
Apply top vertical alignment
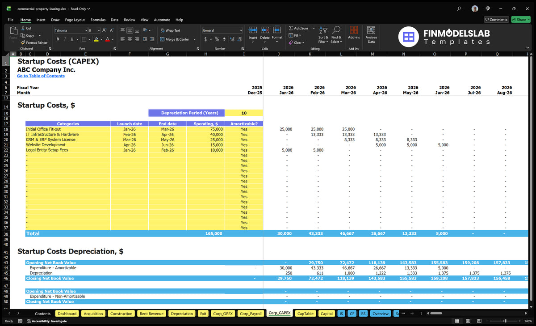[x=122, y=30]
